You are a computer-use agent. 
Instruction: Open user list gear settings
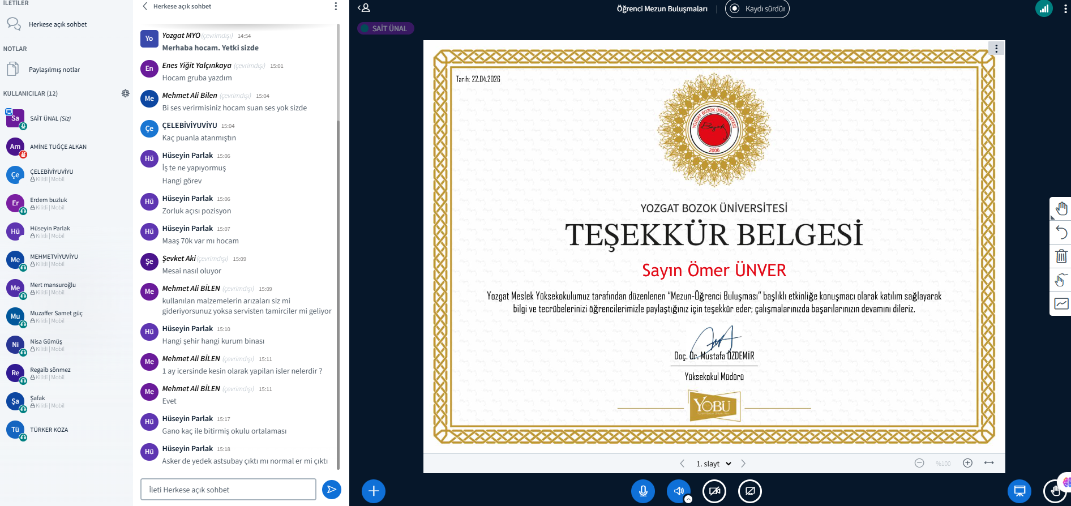125,93
